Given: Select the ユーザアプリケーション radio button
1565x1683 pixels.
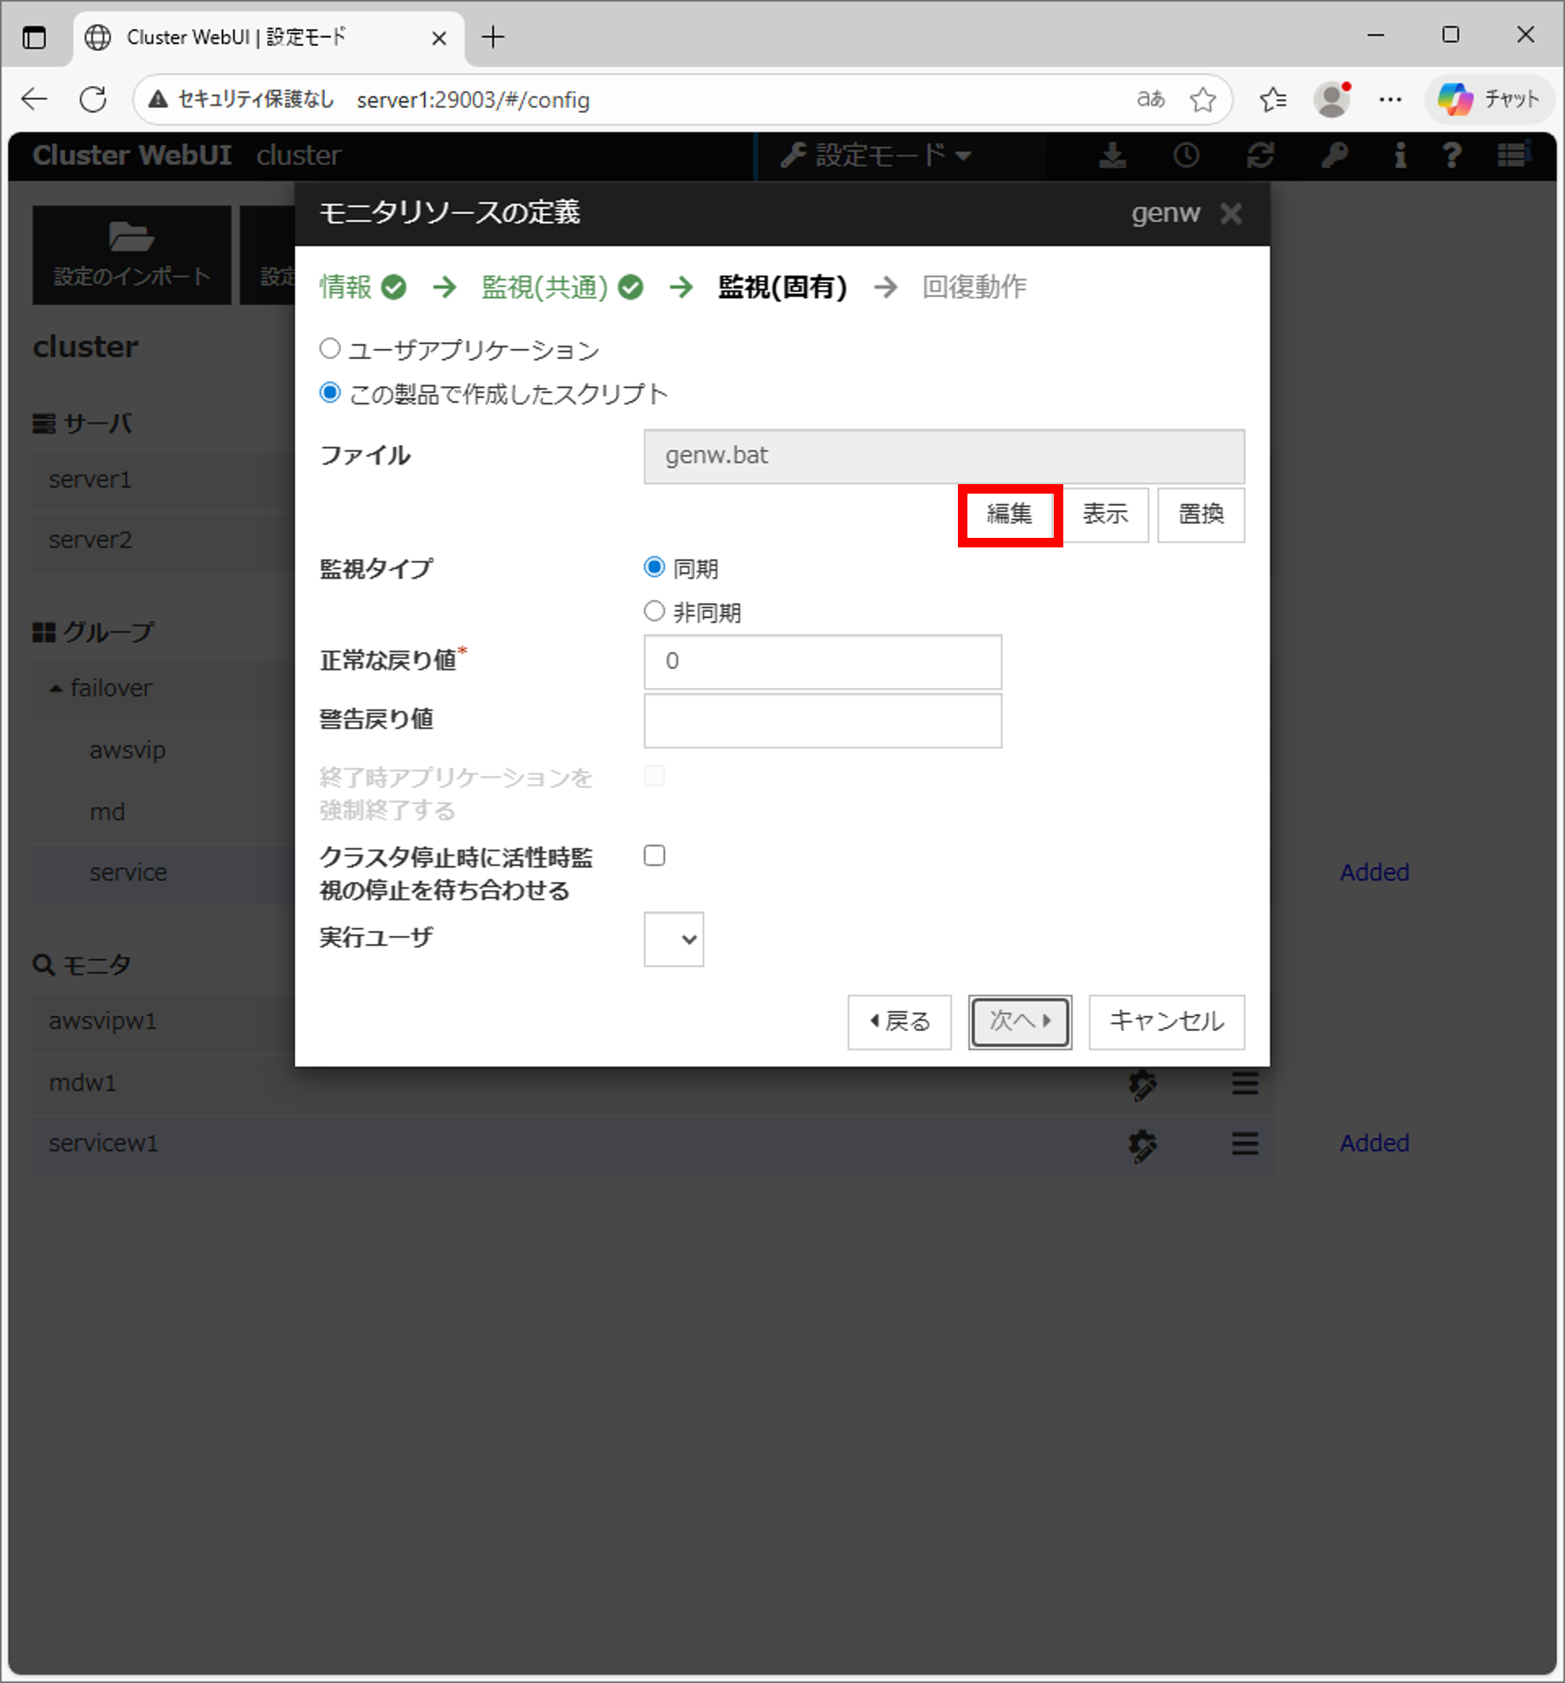Looking at the screenshot, I should pyautogui.click(x=330, y=349).
